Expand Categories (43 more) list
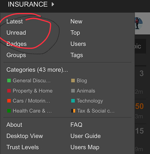The image size is (150, 154). coord(37,70)
